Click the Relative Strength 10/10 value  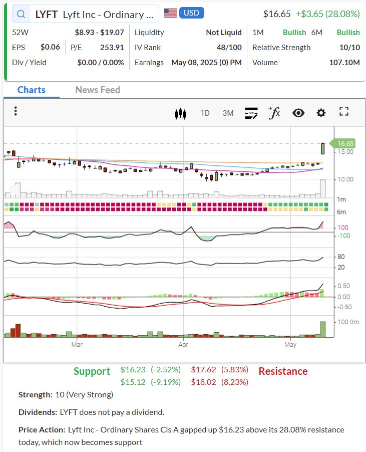tap(349, 48)
